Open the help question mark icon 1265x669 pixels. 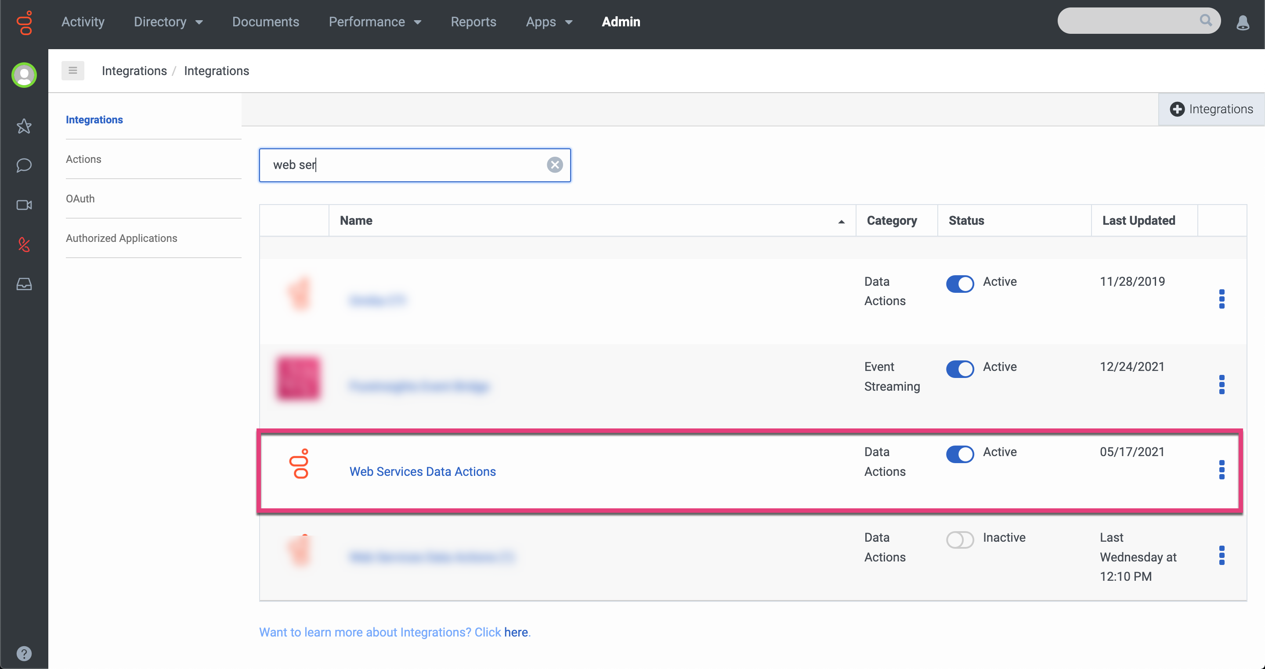coord(24,653)
